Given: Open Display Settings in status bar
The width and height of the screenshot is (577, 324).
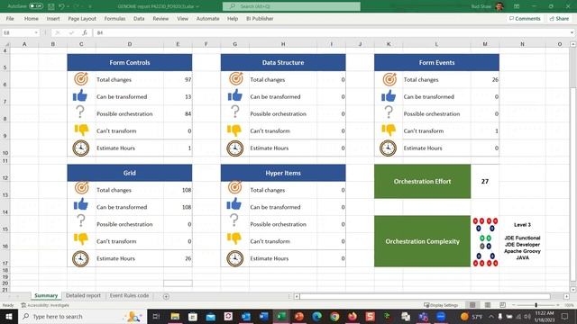Looking at the screenshot, I should tap(441, 305).
